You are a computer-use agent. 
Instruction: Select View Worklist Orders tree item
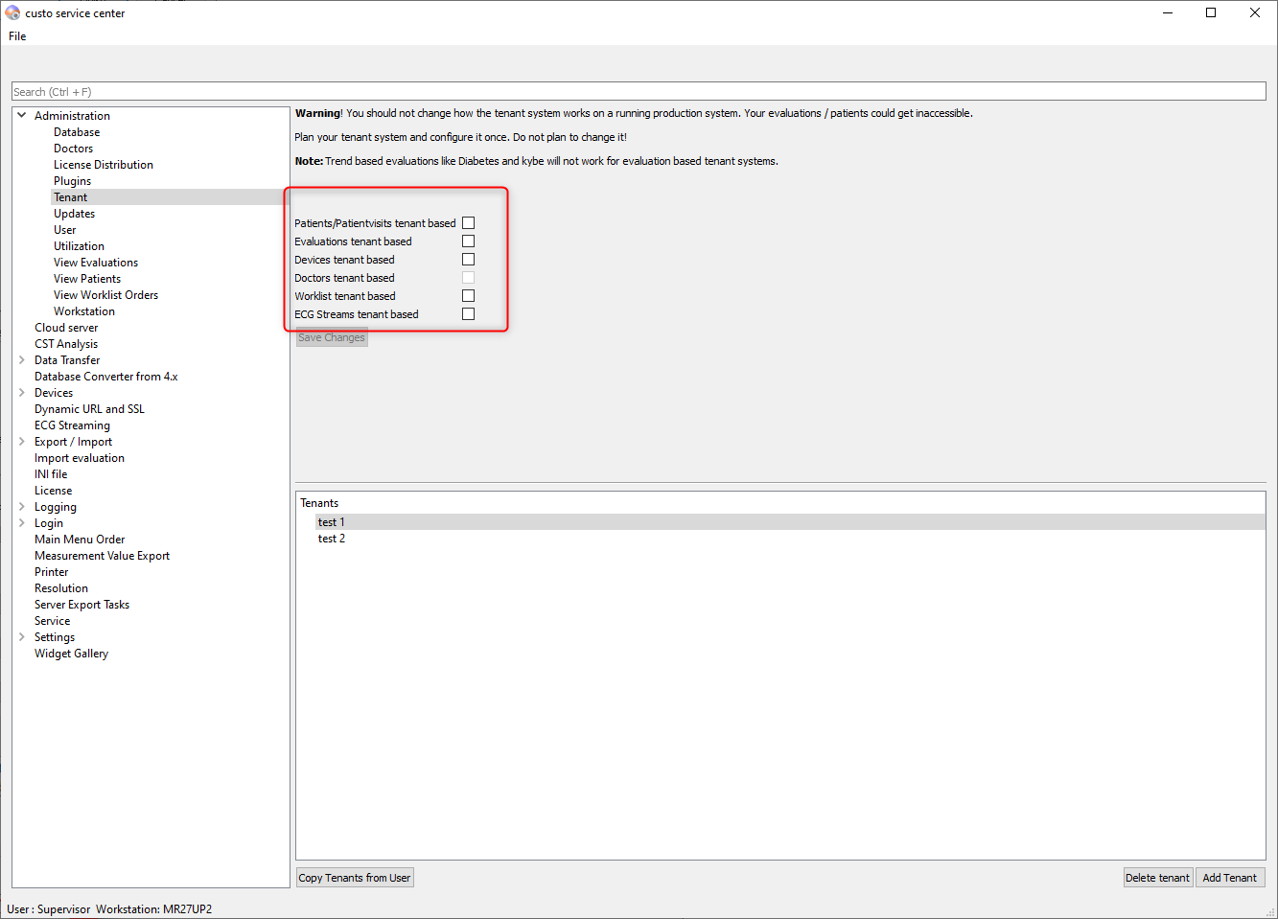click(105, 295)
